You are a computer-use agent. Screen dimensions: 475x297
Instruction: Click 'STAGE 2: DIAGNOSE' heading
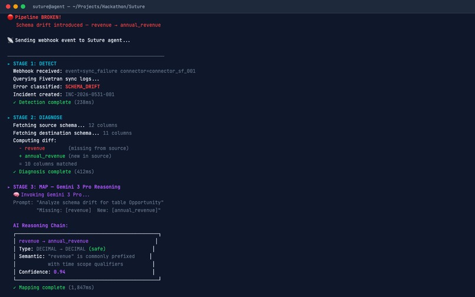pyautogui.click(x=38, y=118)
